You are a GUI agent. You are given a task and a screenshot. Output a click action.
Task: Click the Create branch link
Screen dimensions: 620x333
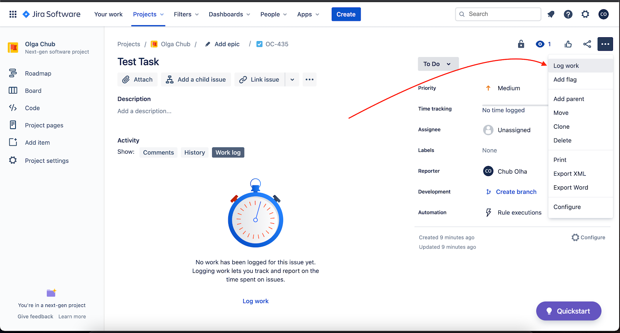(x=516, y=192)
